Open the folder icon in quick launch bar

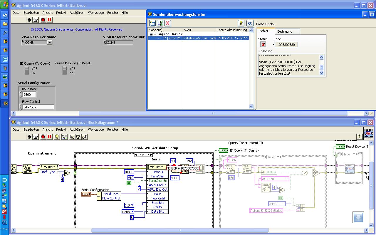pos(5,24)
